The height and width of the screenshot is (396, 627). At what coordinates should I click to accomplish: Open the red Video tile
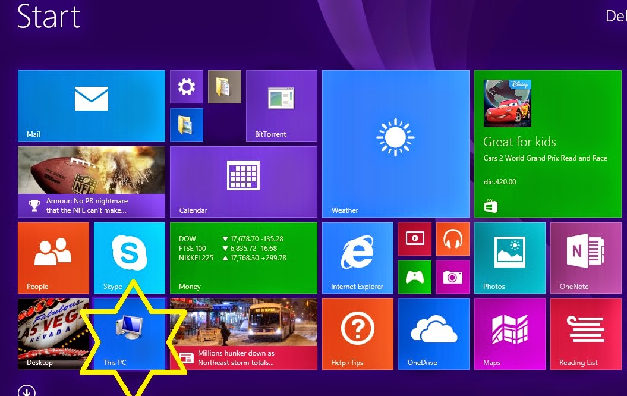click(x=415, y=239)
